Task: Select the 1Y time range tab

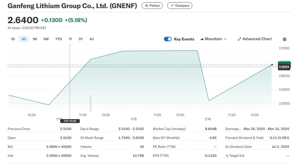Action: tap(70, 39)
